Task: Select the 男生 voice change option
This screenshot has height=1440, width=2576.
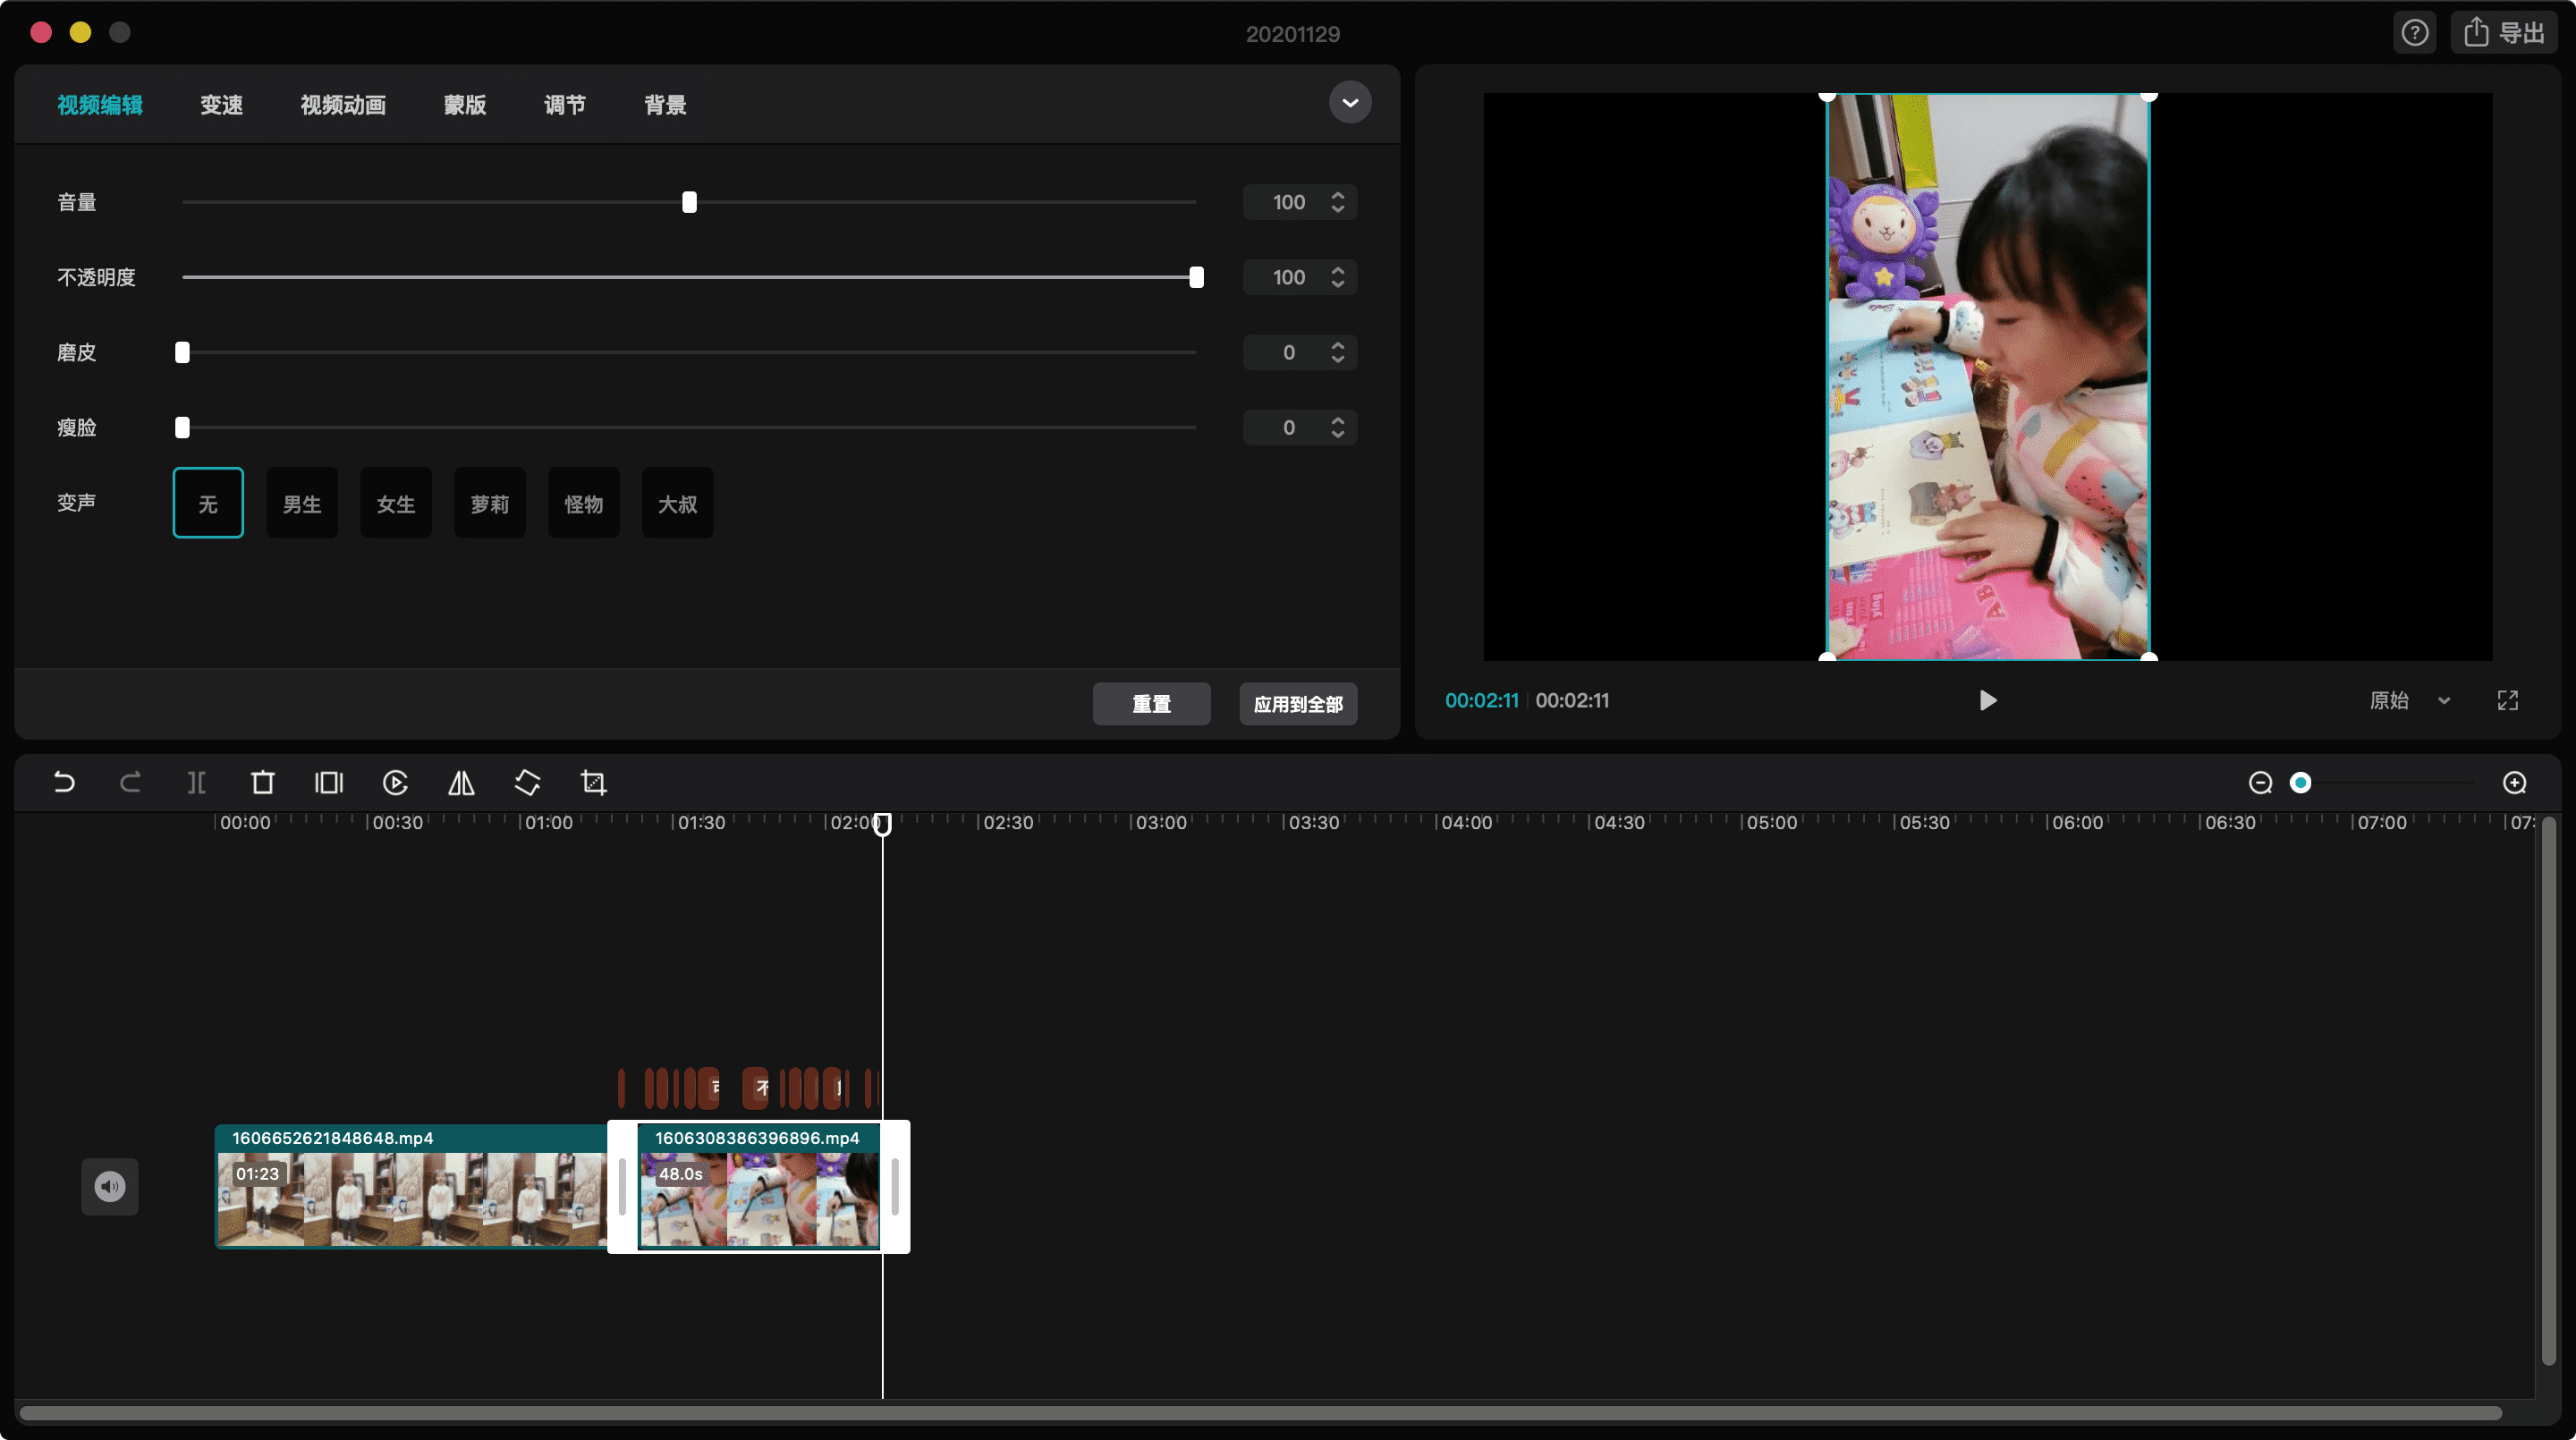Action: (302, 503)
